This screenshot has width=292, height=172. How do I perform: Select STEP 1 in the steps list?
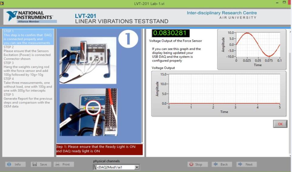28,37
